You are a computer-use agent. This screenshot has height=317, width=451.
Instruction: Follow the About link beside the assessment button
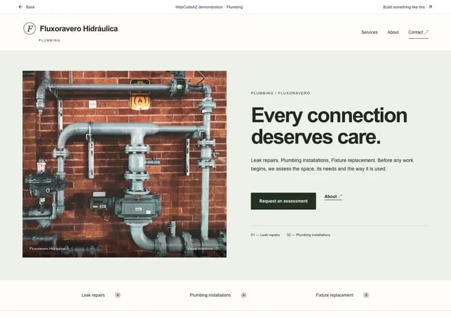coord(333,197)
